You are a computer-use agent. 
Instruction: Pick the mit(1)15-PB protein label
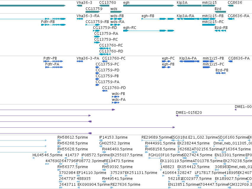[x=213, y=58]
